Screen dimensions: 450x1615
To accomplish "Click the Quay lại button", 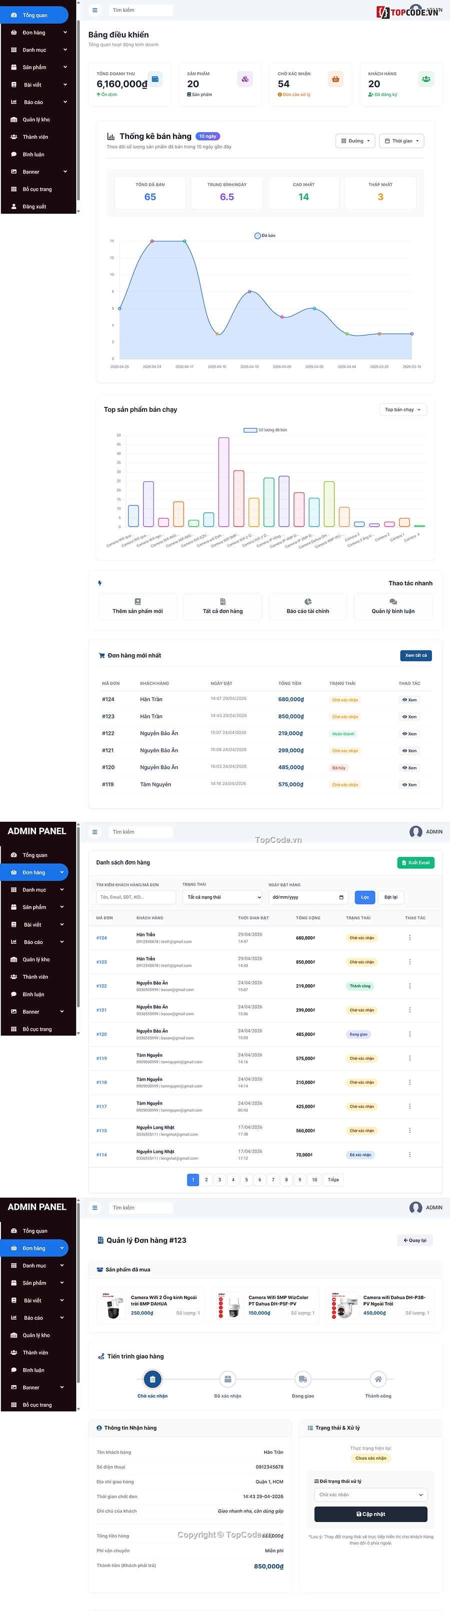I will click(415, 1240).
